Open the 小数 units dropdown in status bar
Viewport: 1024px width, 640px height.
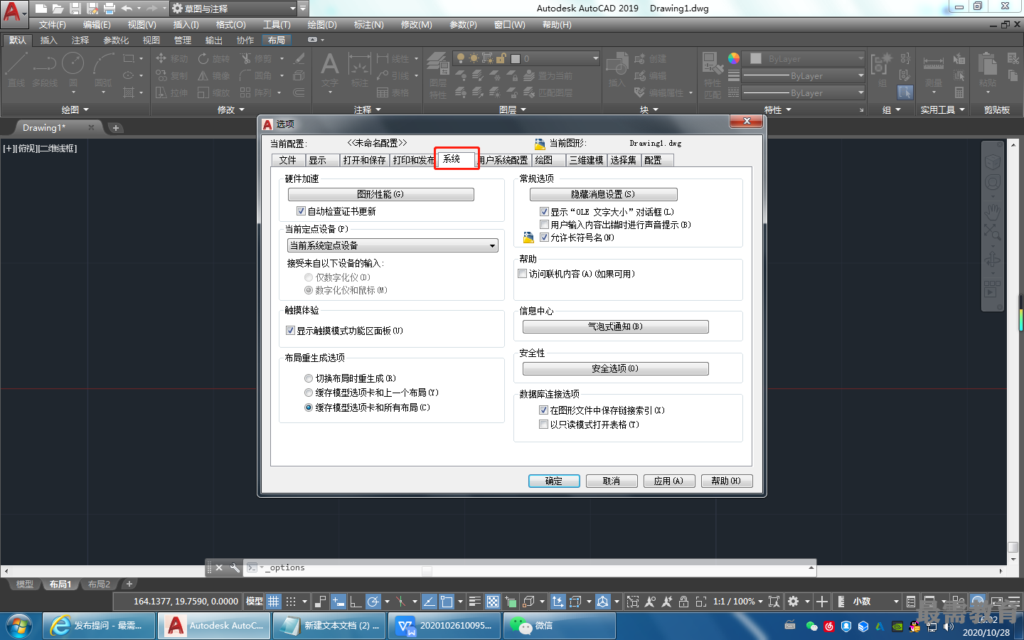(875, 602)
